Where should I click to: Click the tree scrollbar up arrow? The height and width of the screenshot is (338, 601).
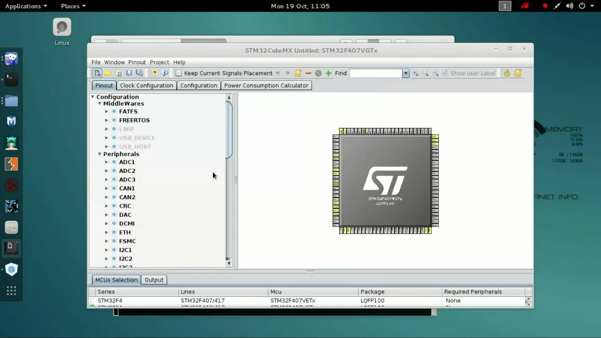(x=229, y=98)
